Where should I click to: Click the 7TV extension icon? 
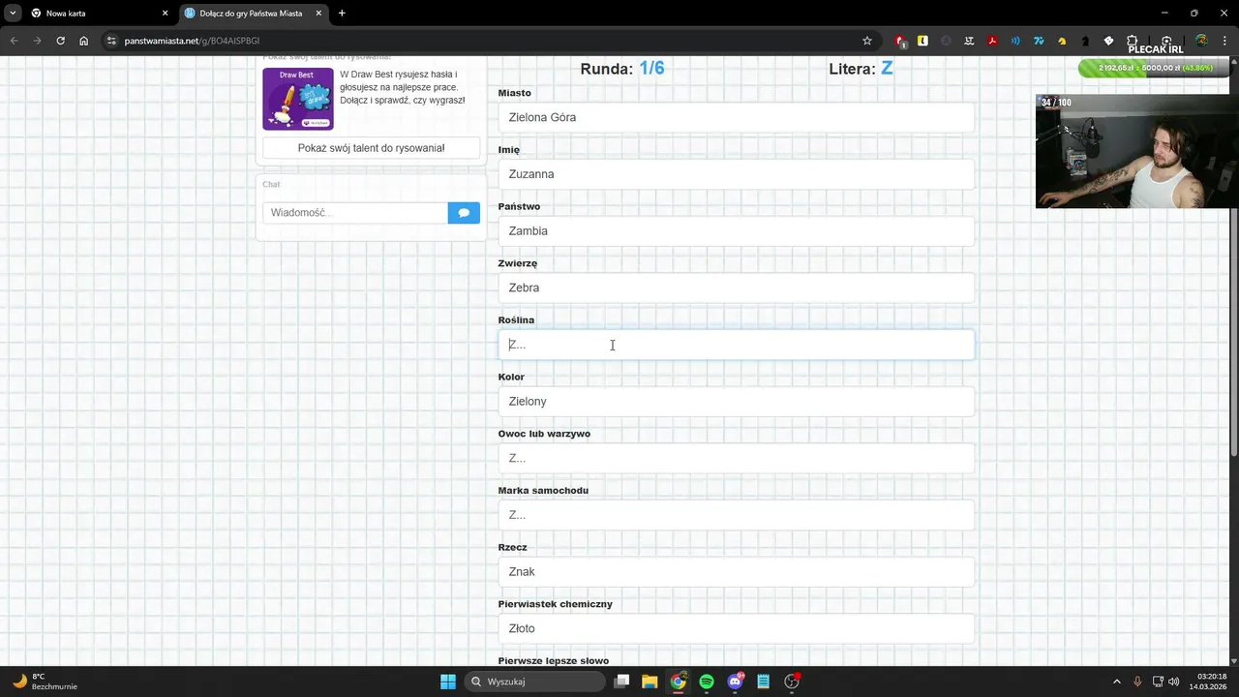pyautogui.click(x=1039, y=41)
